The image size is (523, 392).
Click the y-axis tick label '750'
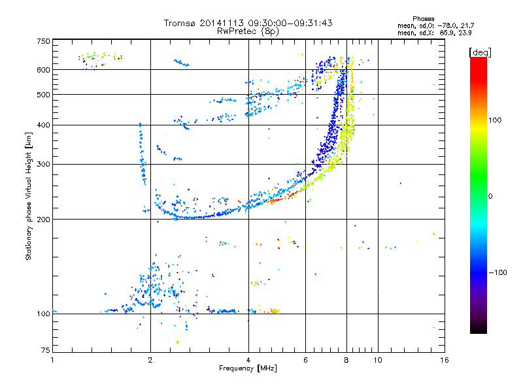(43, 41)
